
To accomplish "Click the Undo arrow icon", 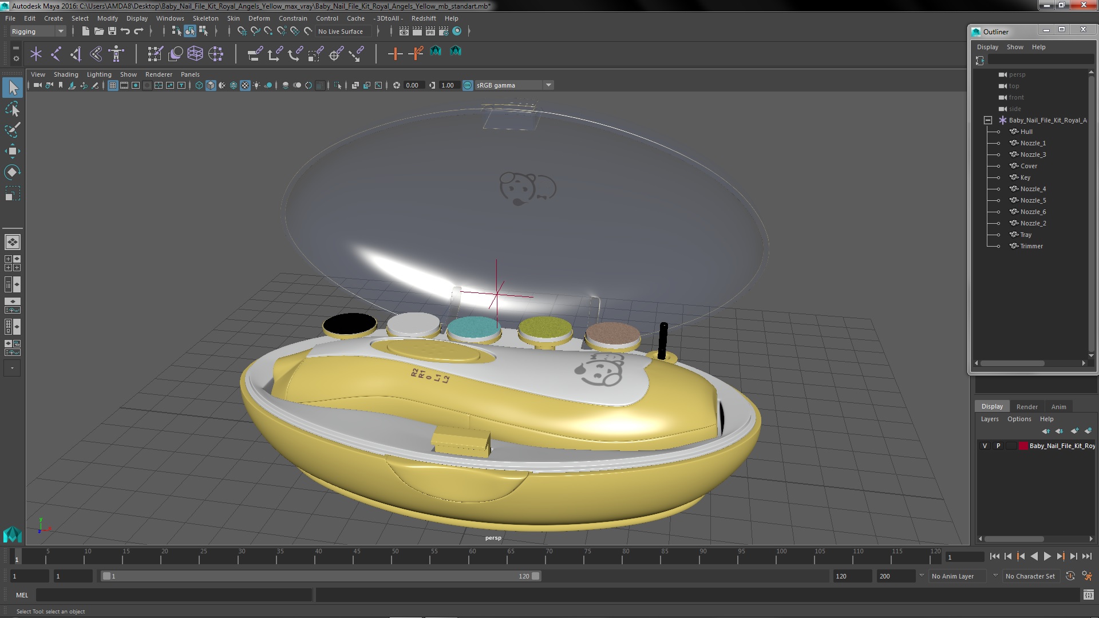I will tap(125, 31).
